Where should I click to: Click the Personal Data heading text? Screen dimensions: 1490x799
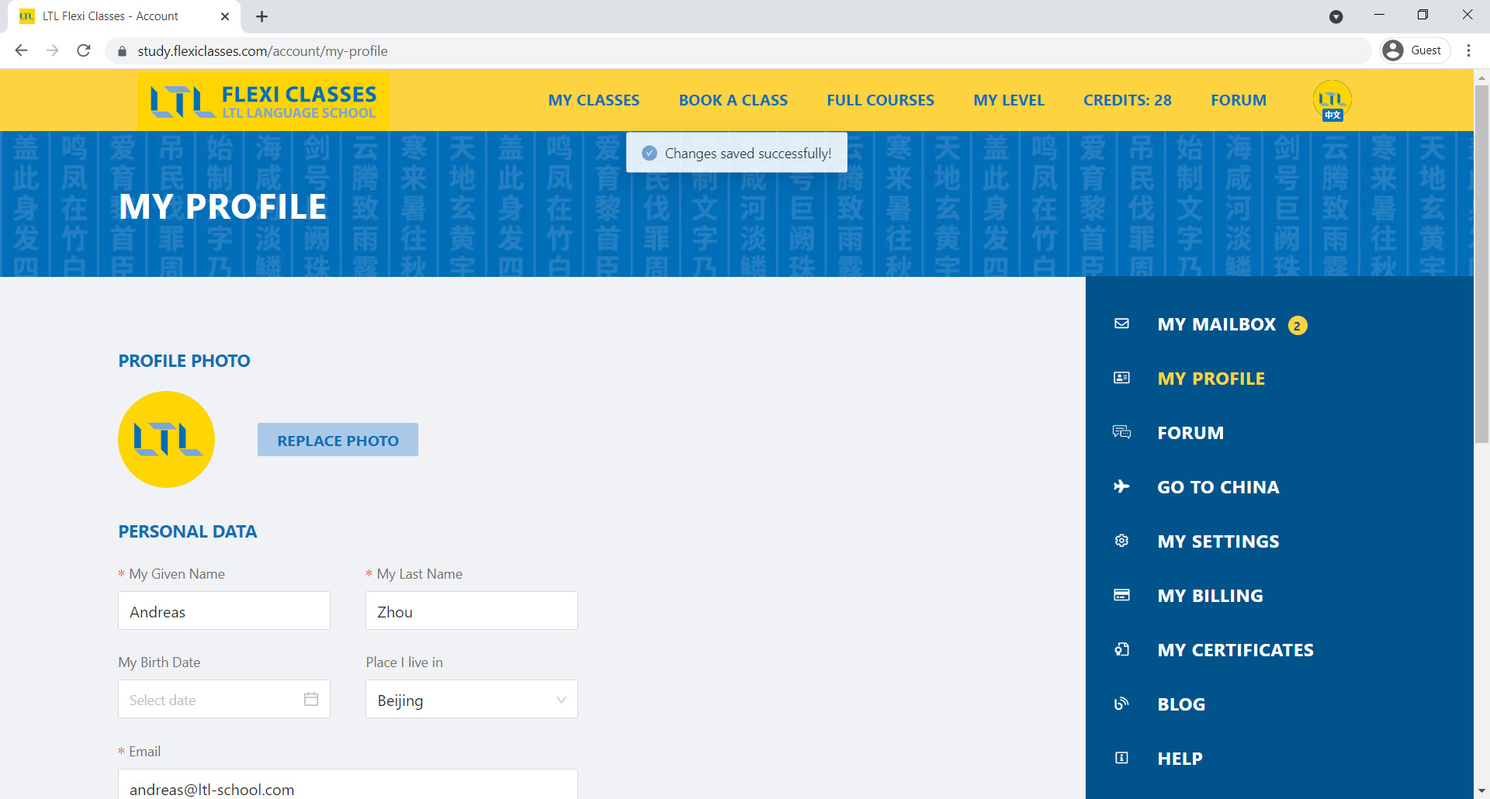(x=187, y=531)
